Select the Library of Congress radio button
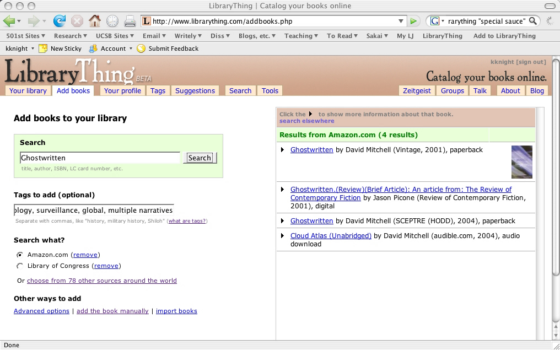Screen dimensions: 560x350 coord(20,266)
